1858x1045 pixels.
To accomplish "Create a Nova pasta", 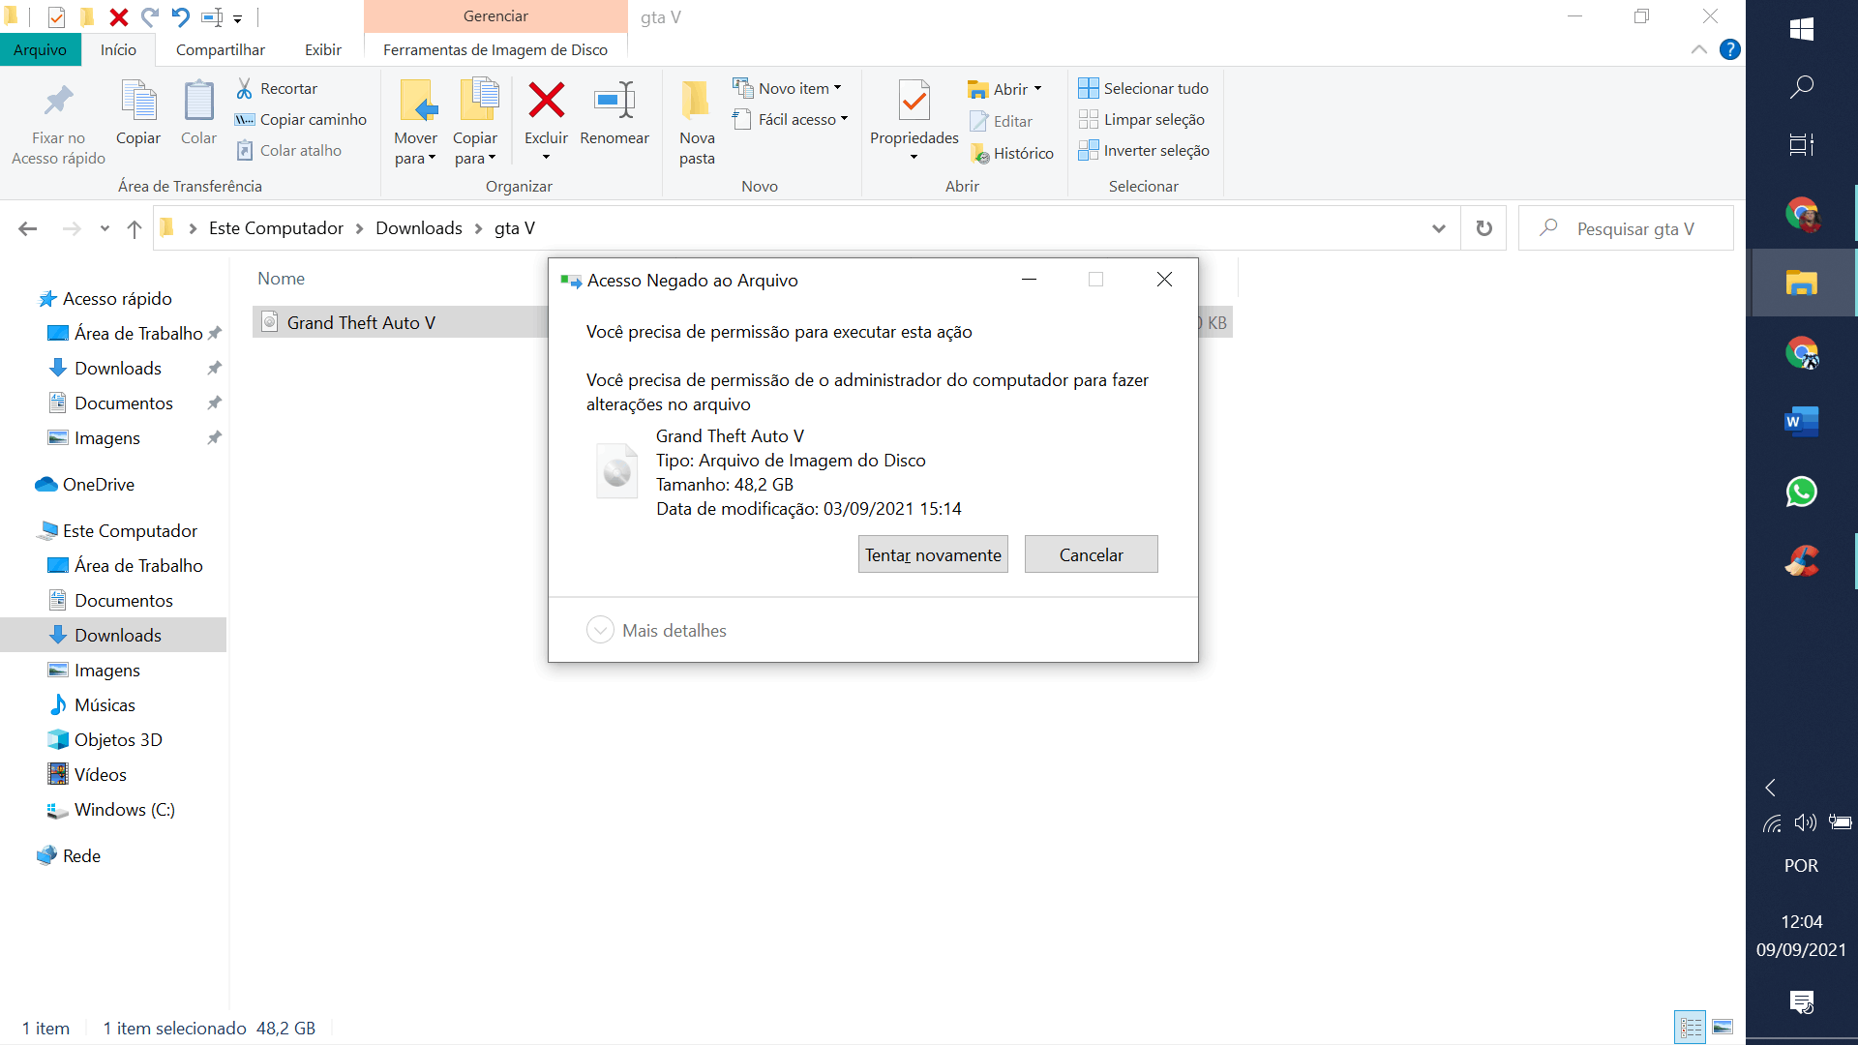I will (x=697, y=123).
